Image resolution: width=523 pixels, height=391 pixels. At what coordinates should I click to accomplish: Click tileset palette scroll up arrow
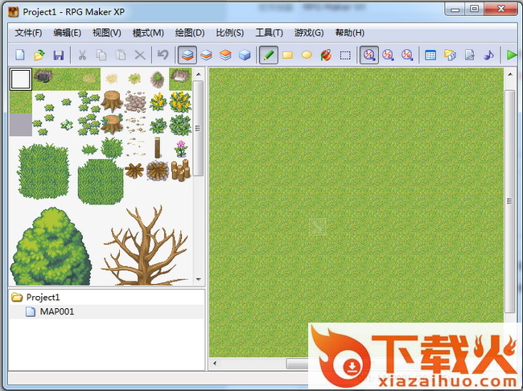(x=199, y=74)
